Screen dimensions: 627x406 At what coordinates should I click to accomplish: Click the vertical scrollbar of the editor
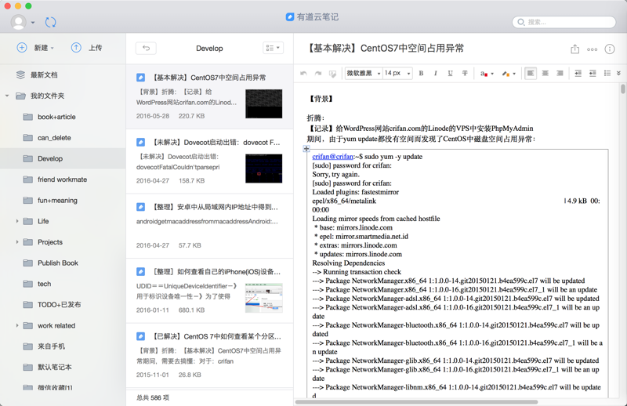point(623,89)
